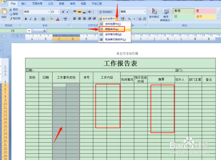Click the borders grid icon
The height and width of the screenshot is (160, 221).
[x=43, y=19]
